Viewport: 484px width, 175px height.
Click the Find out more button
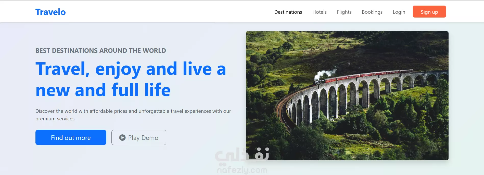point(71,137)
